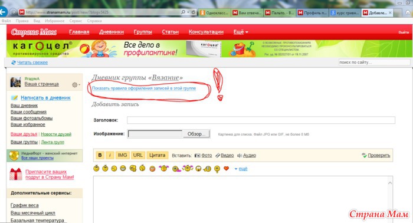Click the Bold (B) formatting button

pos(100,155)
